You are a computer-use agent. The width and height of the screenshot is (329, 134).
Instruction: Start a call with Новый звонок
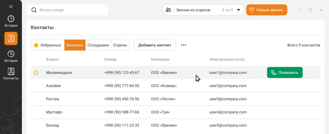tap(266, 10)
